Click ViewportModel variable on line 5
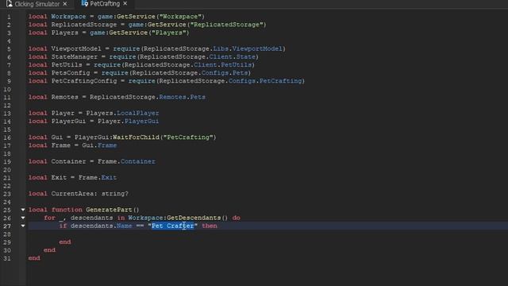 click(76, 48)
